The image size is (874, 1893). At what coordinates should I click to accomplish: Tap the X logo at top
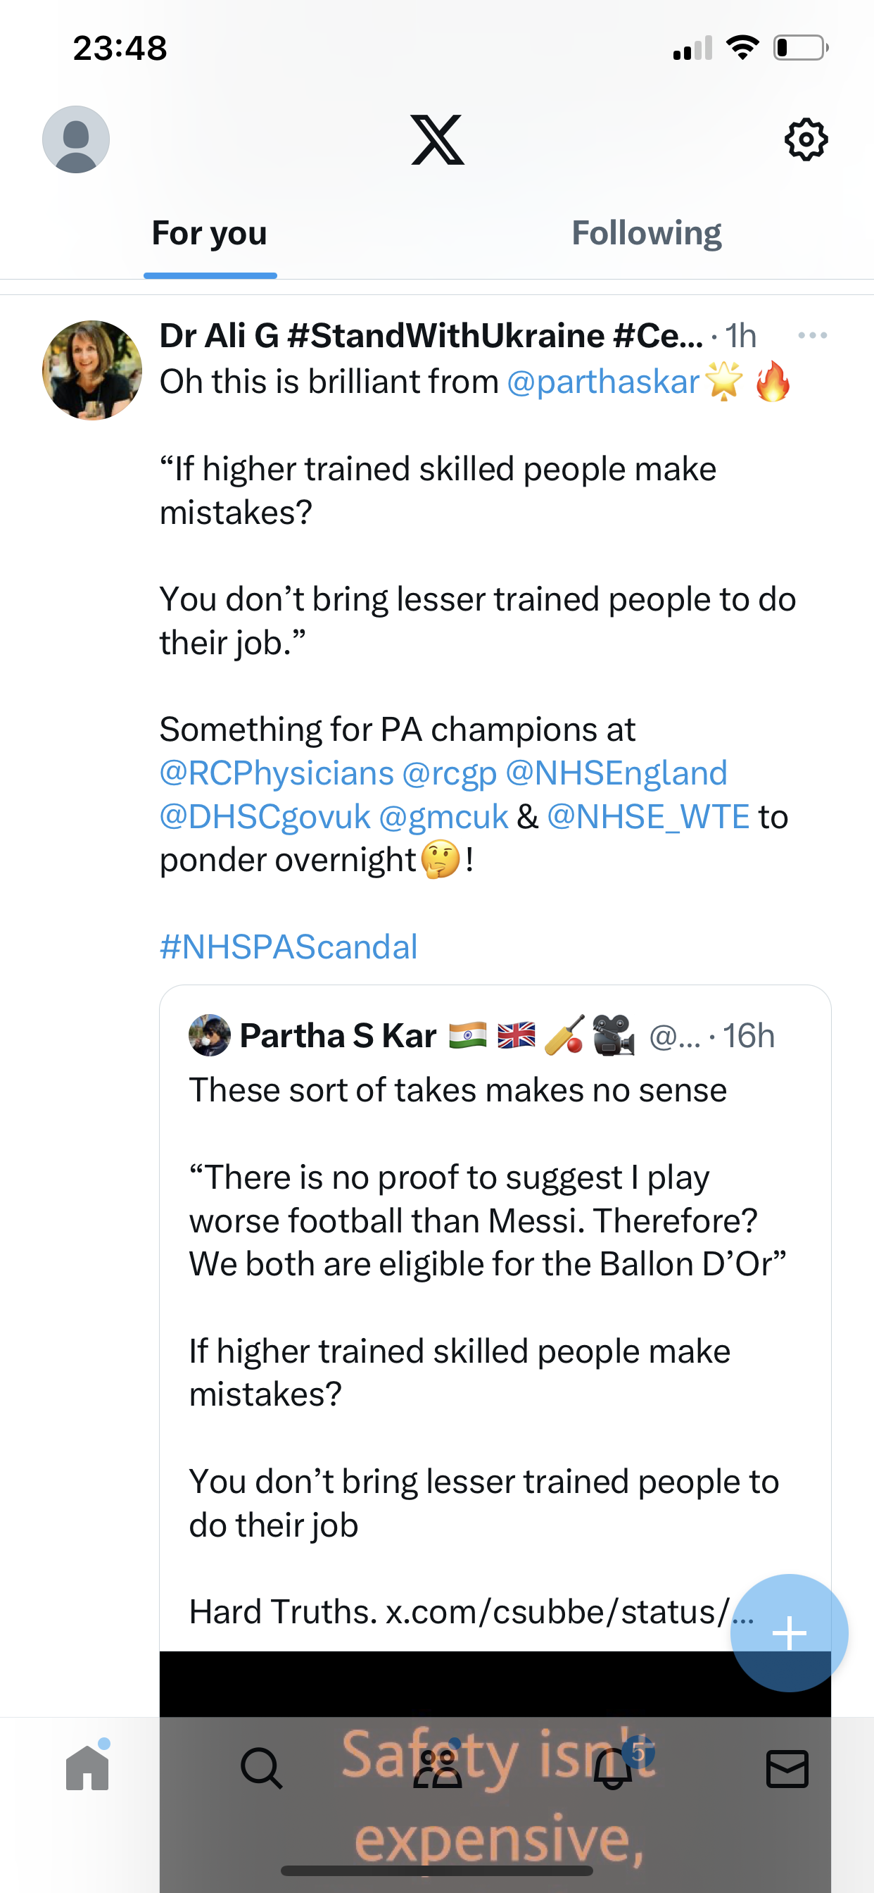tap(438, 139)
